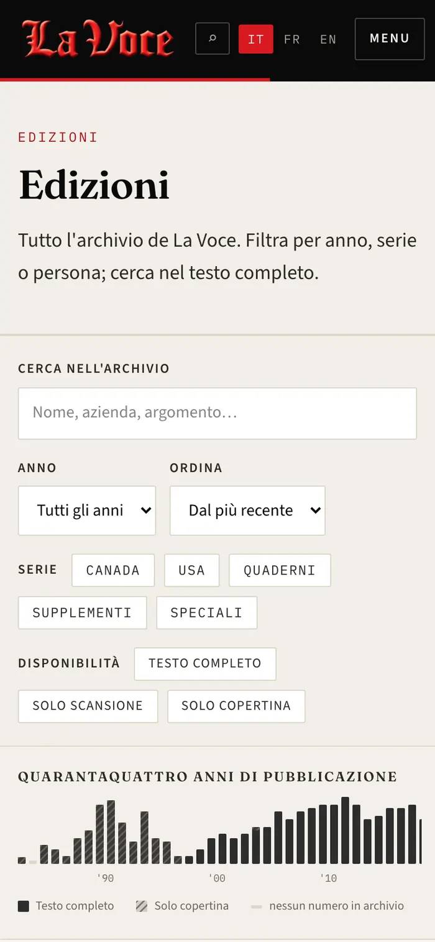This screenshot has width=435, height=942.
Task: Click the La Voce logo
Action: click(99, 39)
